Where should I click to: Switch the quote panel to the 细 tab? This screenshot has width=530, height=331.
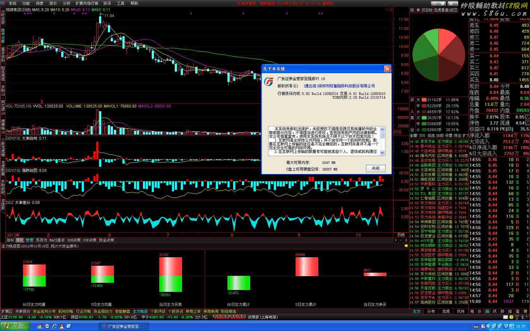tap(487, 311)
